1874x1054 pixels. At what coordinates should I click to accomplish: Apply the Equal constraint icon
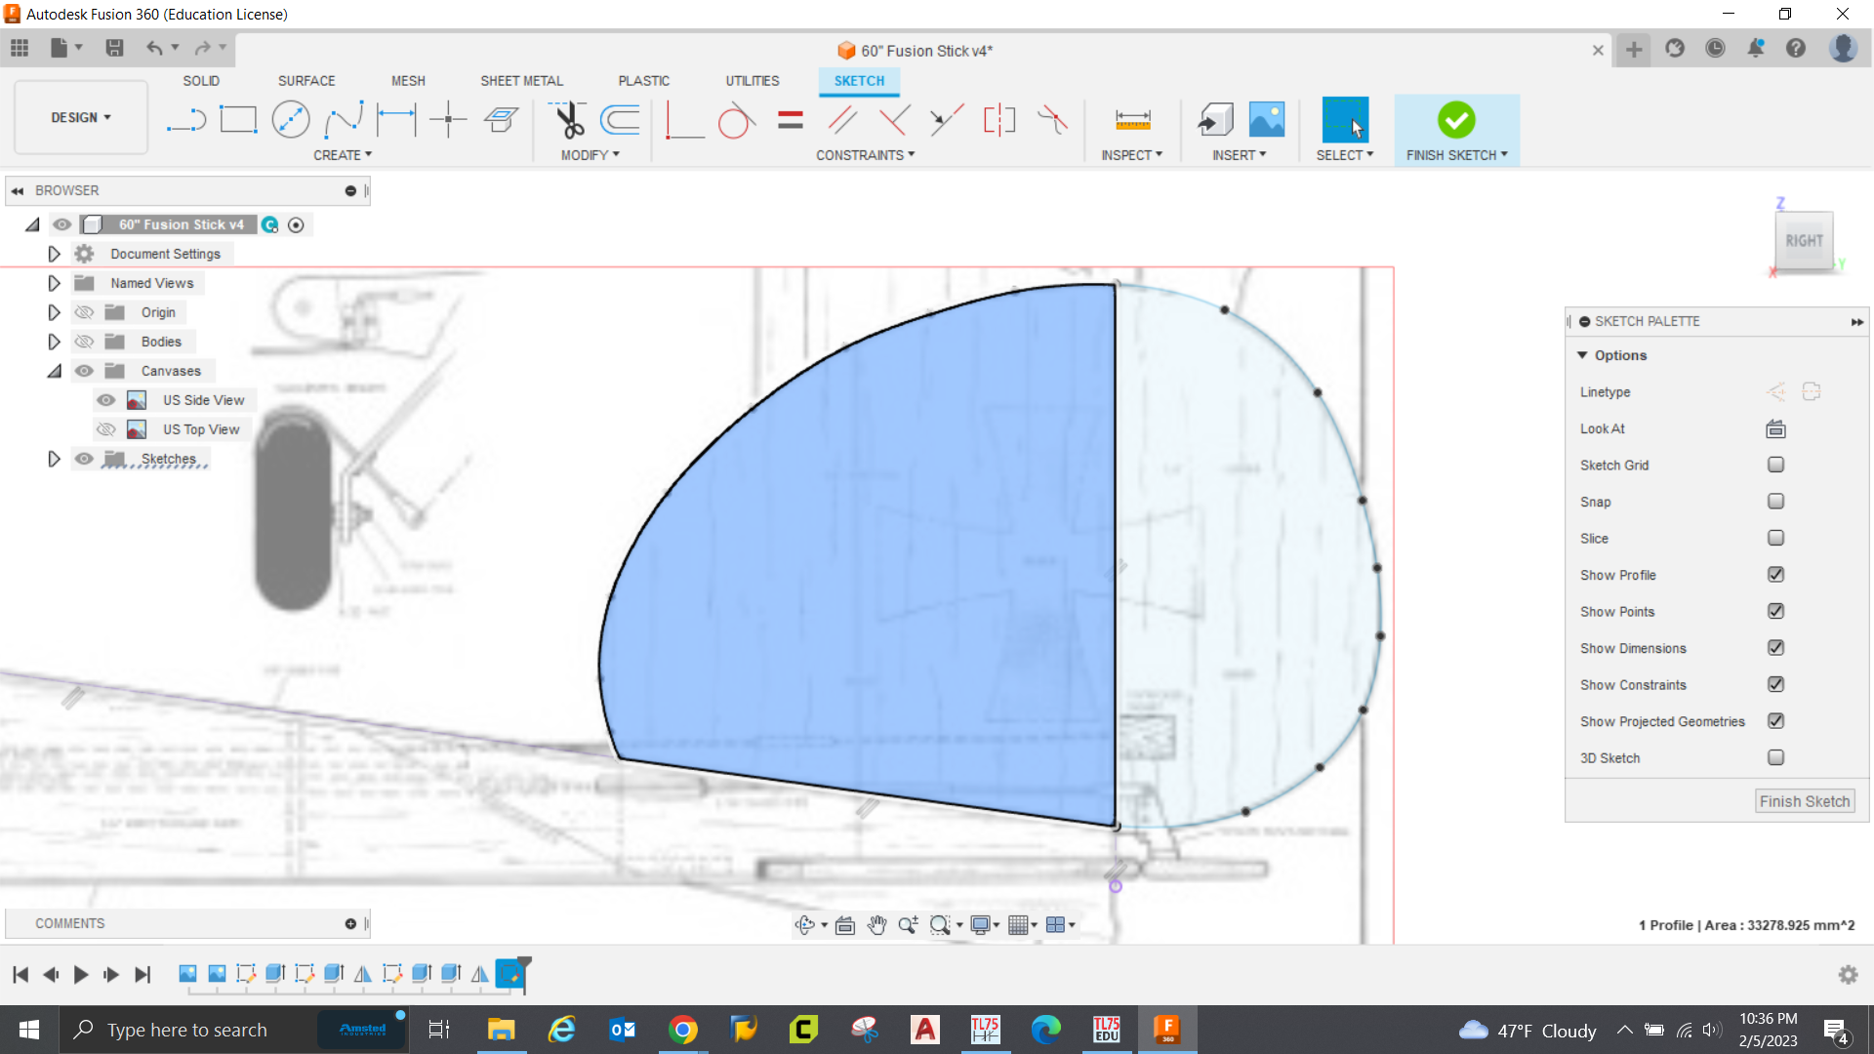(791, 120)
